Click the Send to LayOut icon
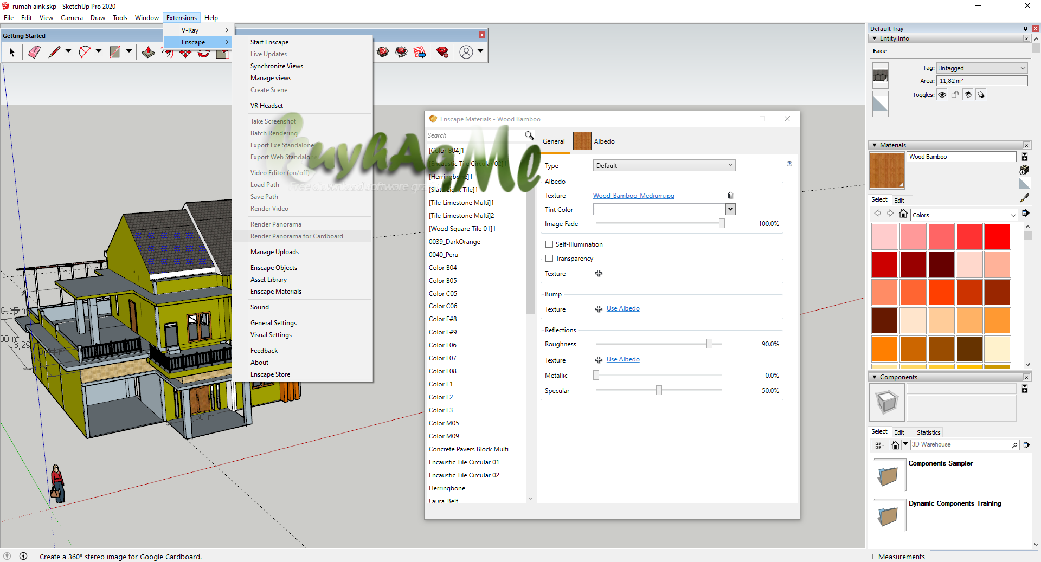This screenshot has height=562, width=1041. pyautogui.click(x=420, y=52)
